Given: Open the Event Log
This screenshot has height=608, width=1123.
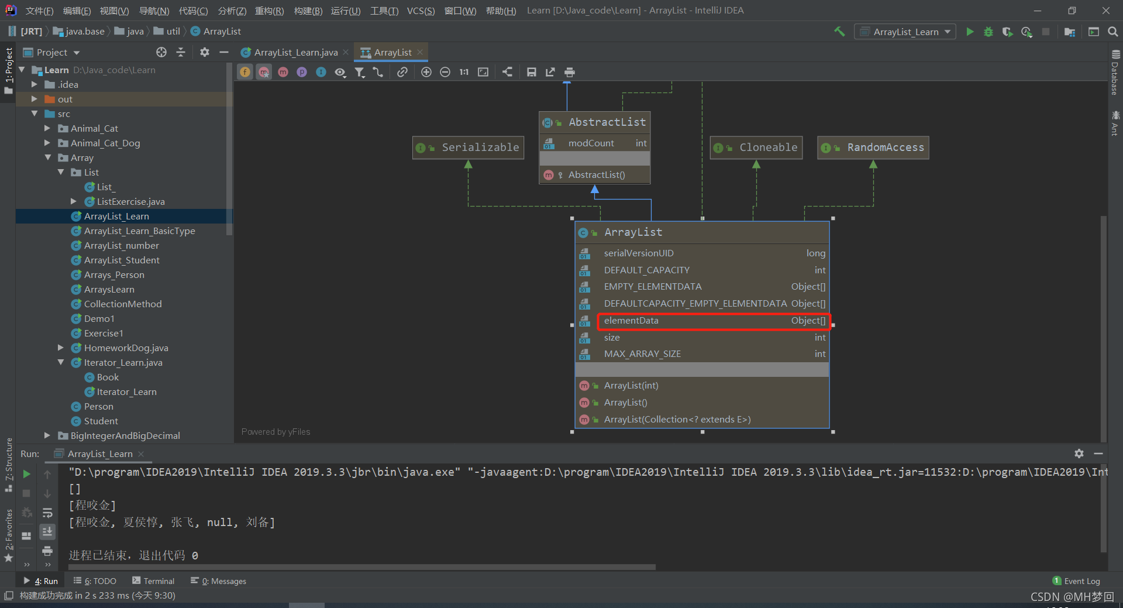Looking at the screenshot, I should (x=1076, y=581).
